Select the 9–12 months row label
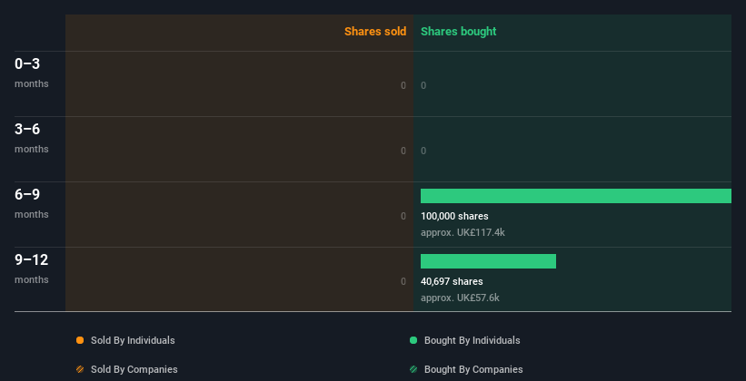This screenshot has width=746, height=381. tap(32, 269)
